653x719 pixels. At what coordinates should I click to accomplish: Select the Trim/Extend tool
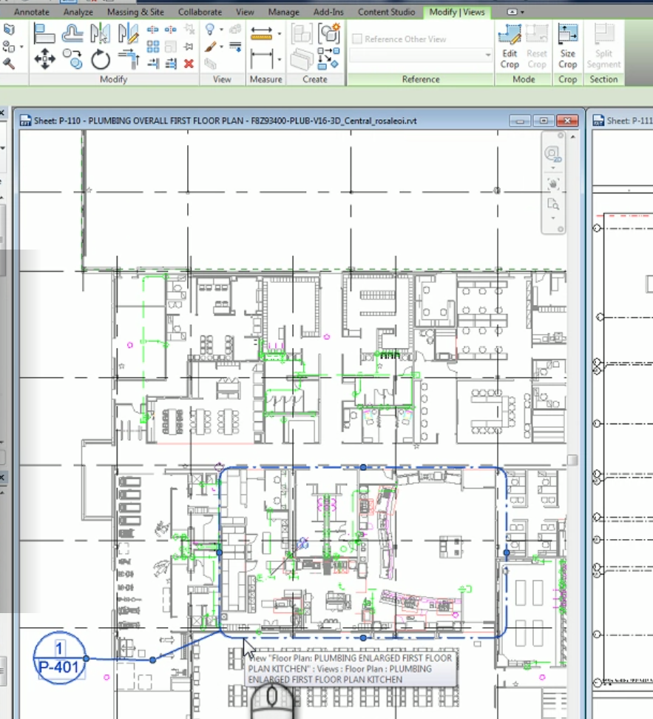pyautogui.click(x=128, y=58)
